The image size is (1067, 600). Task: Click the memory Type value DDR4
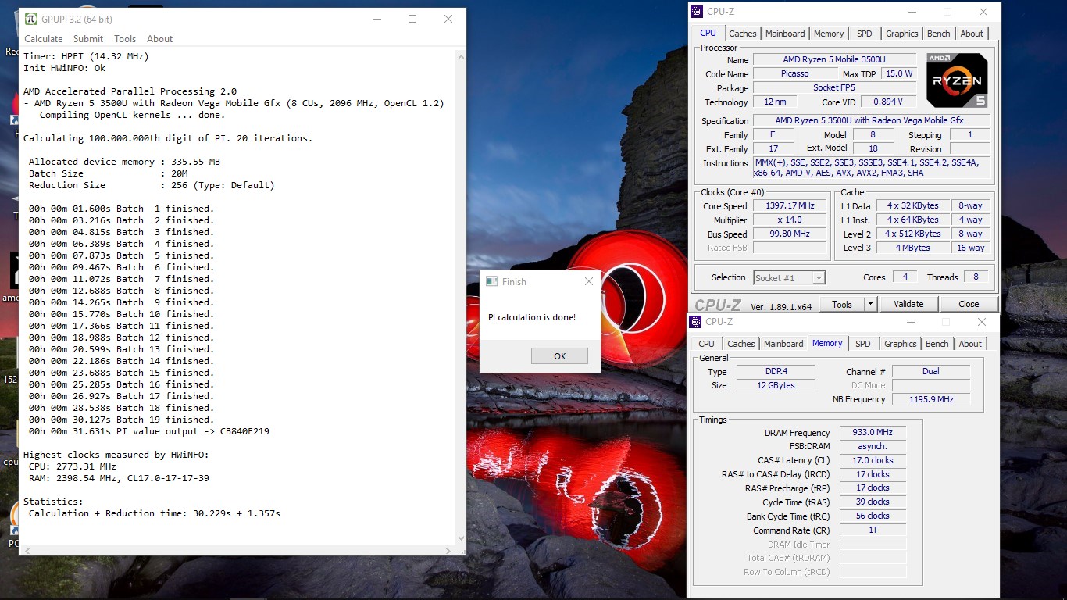coord(775,372)
